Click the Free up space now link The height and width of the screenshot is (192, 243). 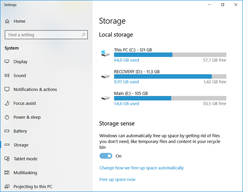117,179
